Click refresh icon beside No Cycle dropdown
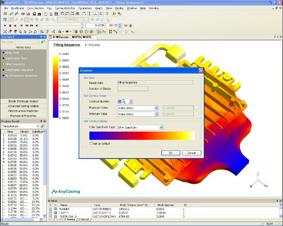The height and width of the screenshot is (226, 283). tap(43, 42)
